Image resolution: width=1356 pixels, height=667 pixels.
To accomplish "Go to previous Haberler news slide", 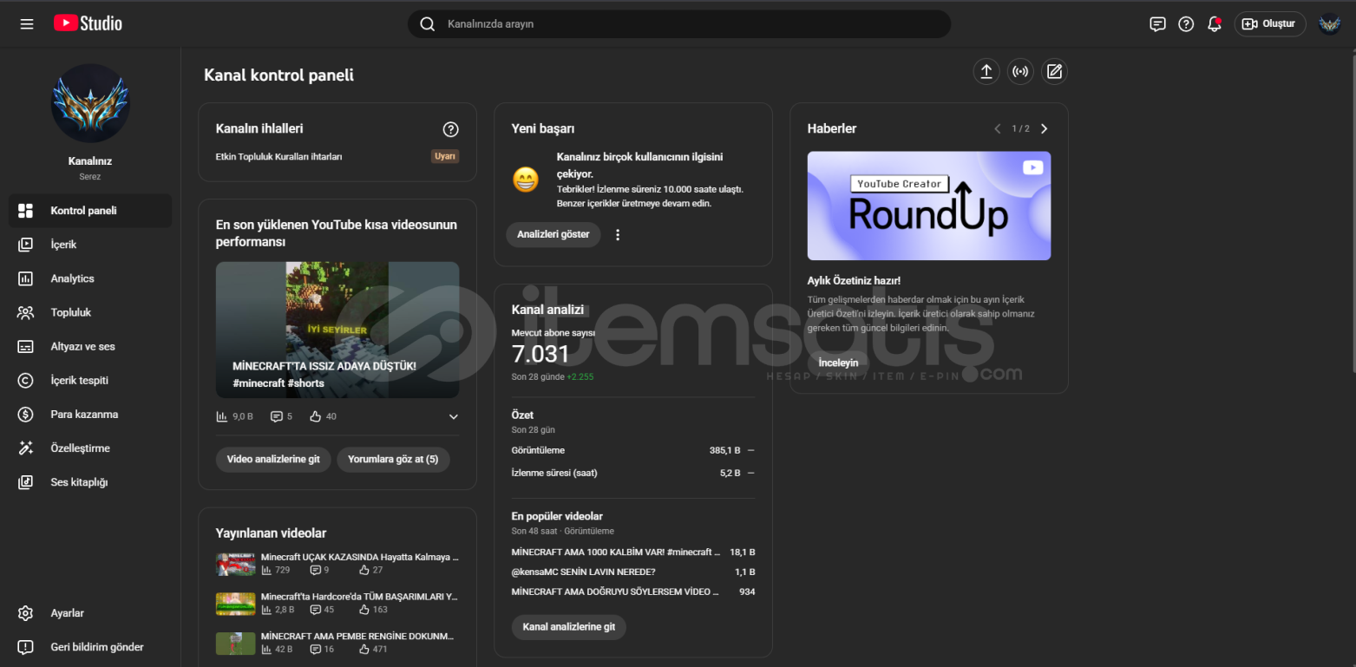I will point(998,129).
